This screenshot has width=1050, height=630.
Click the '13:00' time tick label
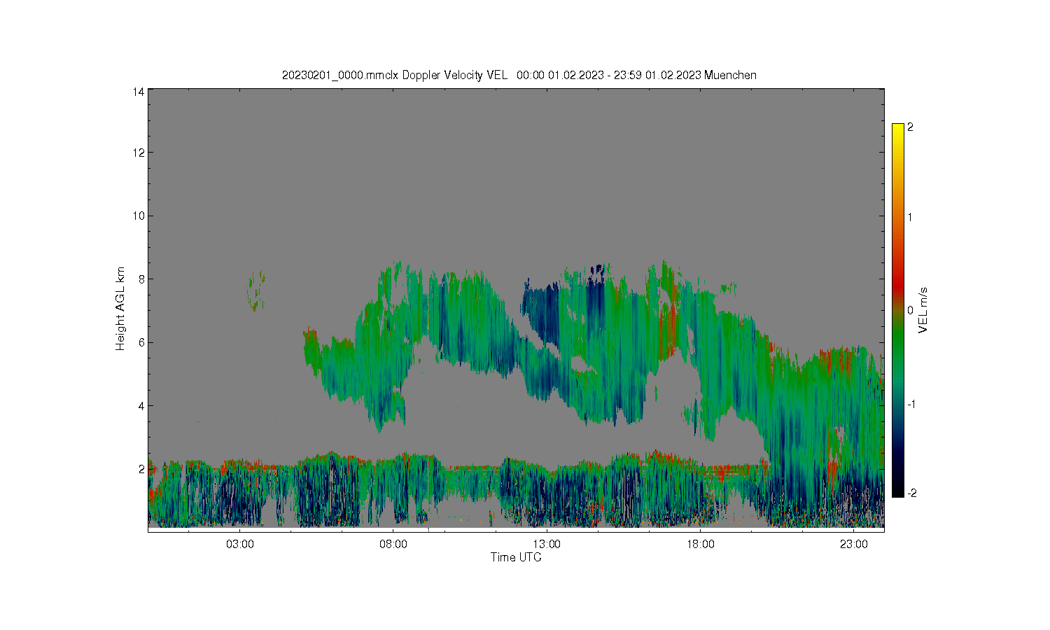tap(547, 545)
